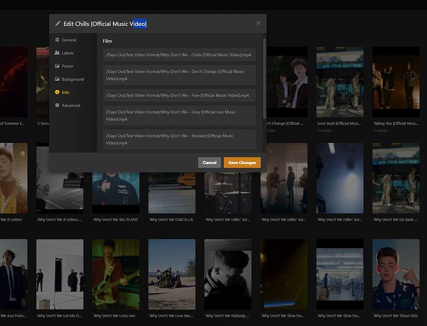Click the Don't Change file path field

tap(179, 75)
